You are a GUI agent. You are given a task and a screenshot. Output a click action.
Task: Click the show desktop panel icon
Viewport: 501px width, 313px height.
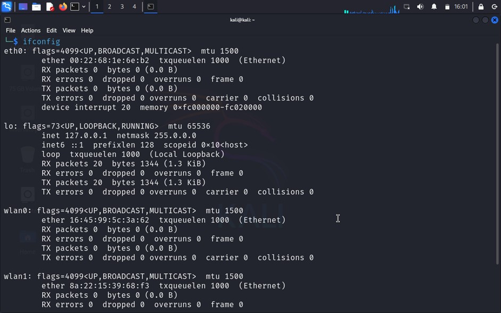[x=23, y=6]
